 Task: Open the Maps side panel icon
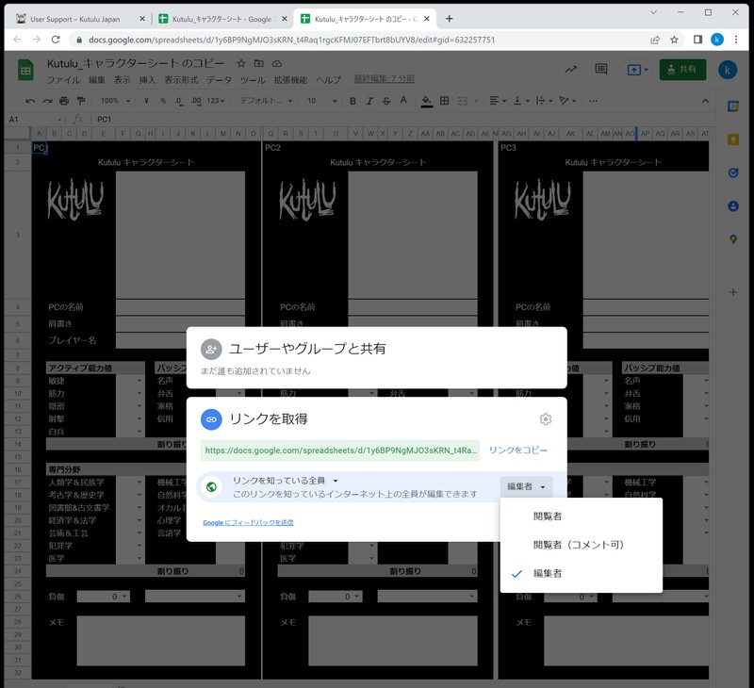point(733,239)
